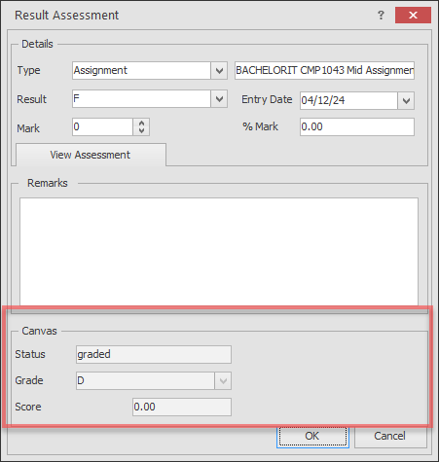Click into the Remarks text area

219,251
